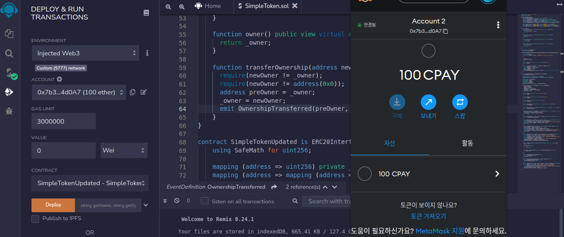This screenshot has height=237, width=564.
Task: Clear the terminal console icon
Action: click(177, 201)
